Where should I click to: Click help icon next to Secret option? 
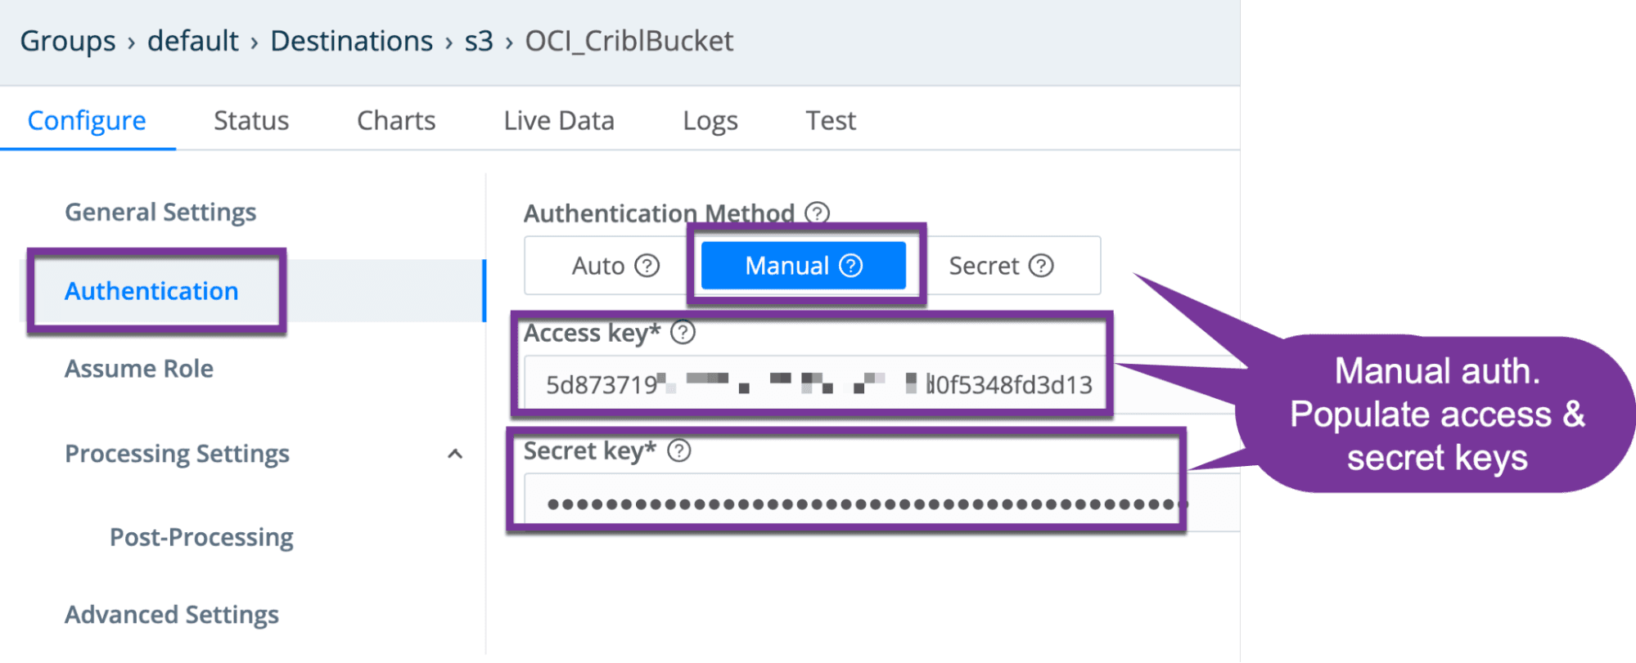click(x=1041, y=266)
